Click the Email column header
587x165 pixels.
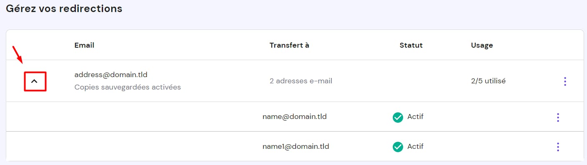pyautogui.click(x=84, y=45)
